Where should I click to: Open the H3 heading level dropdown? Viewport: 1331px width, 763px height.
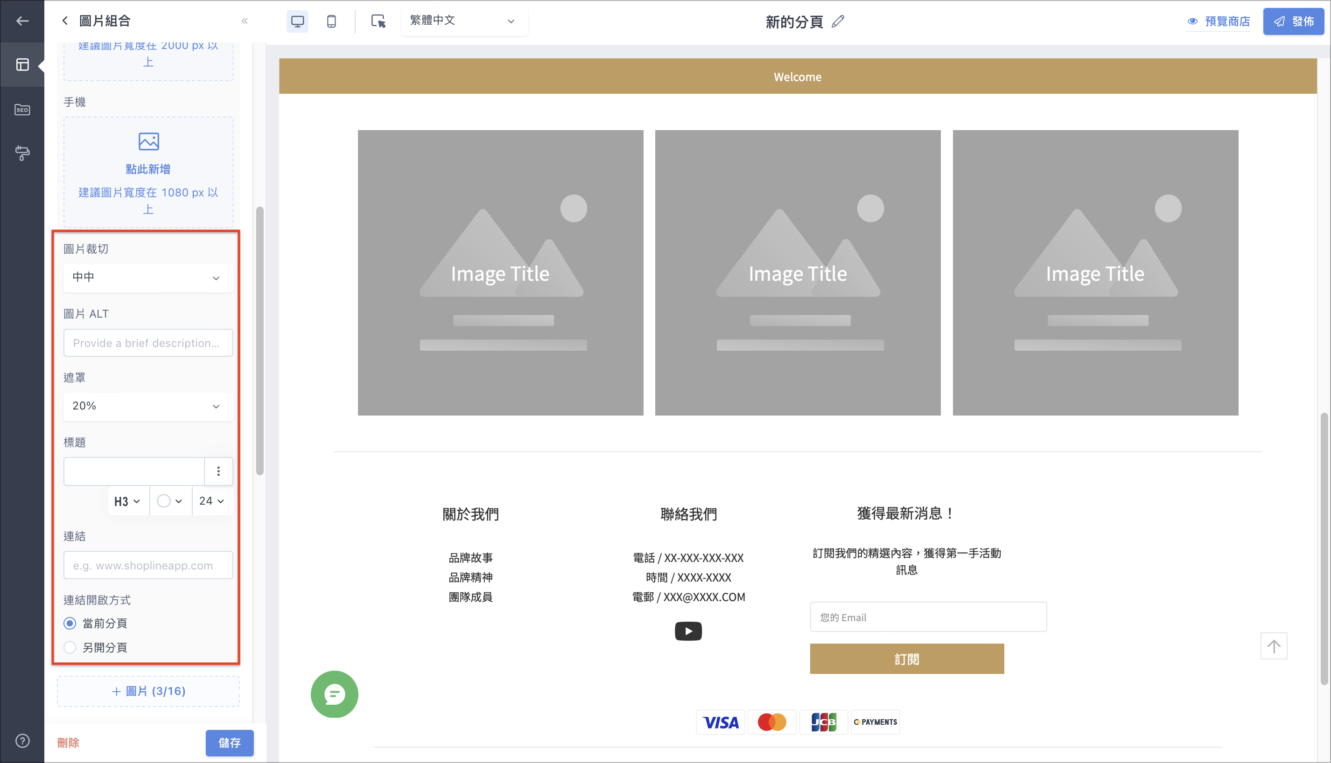click(128, 501)
